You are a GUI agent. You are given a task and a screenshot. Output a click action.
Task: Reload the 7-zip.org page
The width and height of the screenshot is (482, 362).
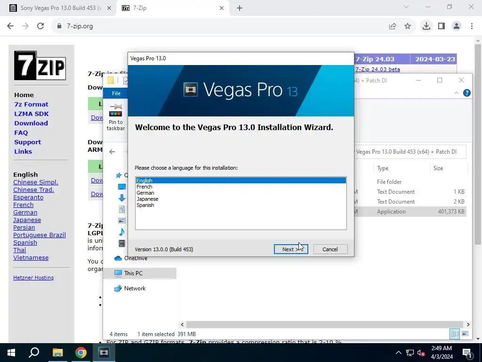[x=40, y=26]
